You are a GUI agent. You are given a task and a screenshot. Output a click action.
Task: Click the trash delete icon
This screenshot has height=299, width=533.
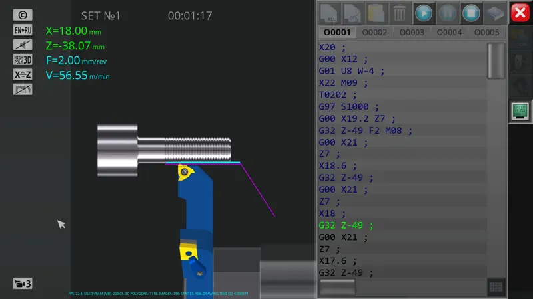tap(400, 13)
